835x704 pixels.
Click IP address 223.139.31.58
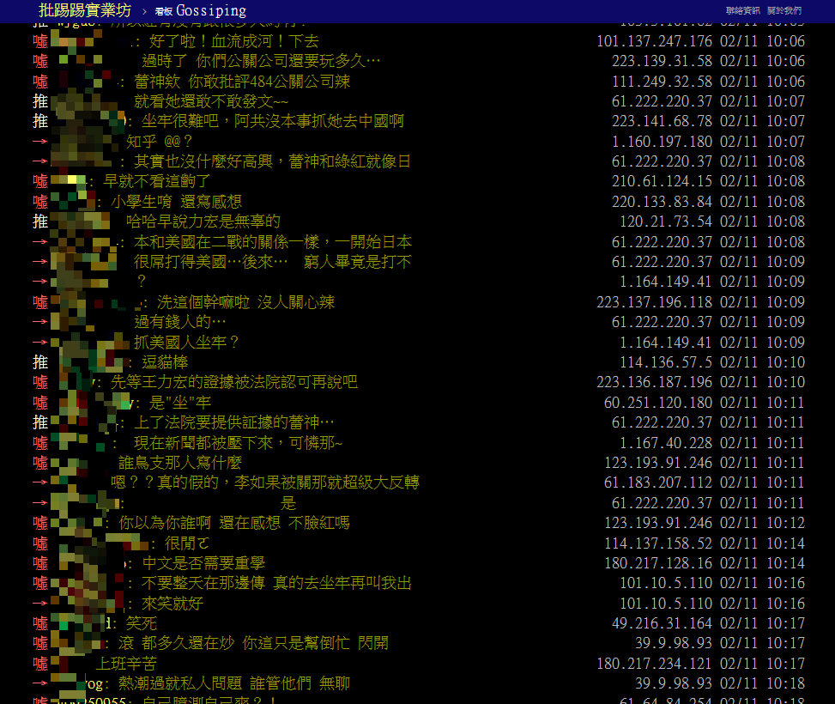coord(662,61)
